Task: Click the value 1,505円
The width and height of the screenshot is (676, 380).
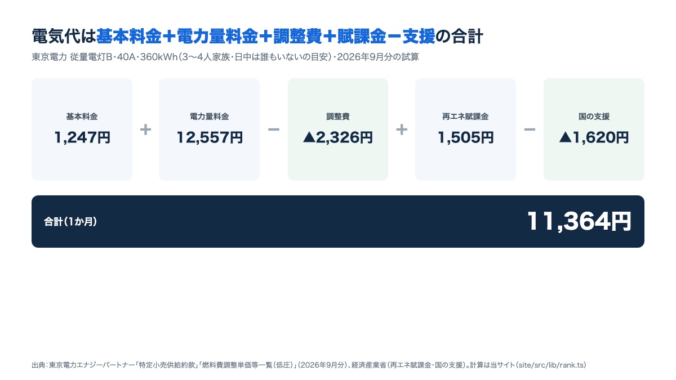Action: [466, 137]
